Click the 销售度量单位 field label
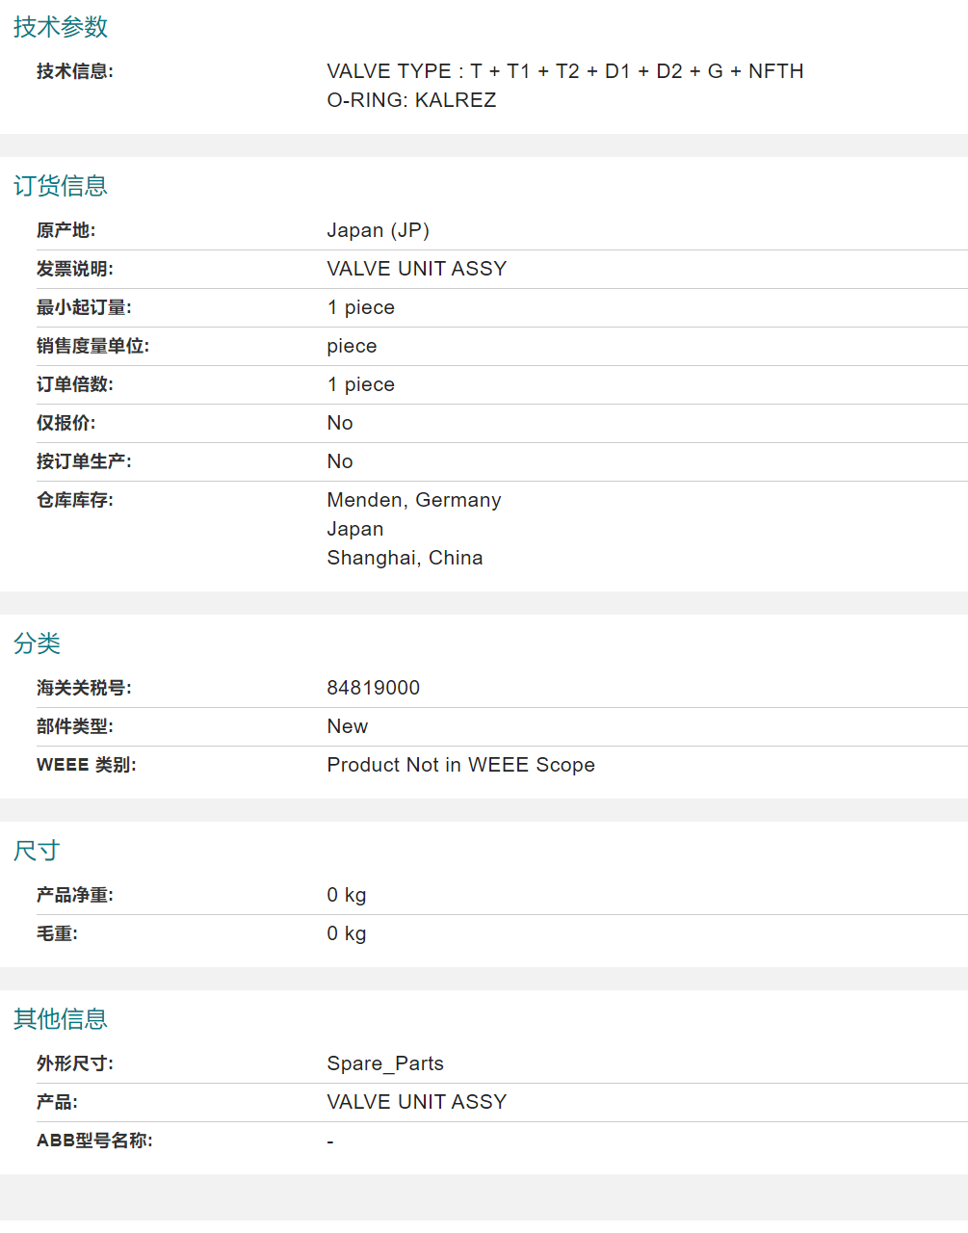This screenshot has height=1233, width=968. (92, 346)
